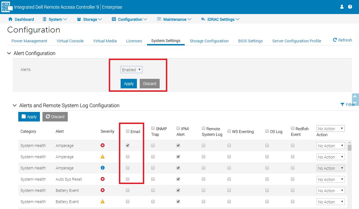359x209 pixels.
Task: Click Discard in the Alerts and Remote System Log section
Action: tap(55, 117)
